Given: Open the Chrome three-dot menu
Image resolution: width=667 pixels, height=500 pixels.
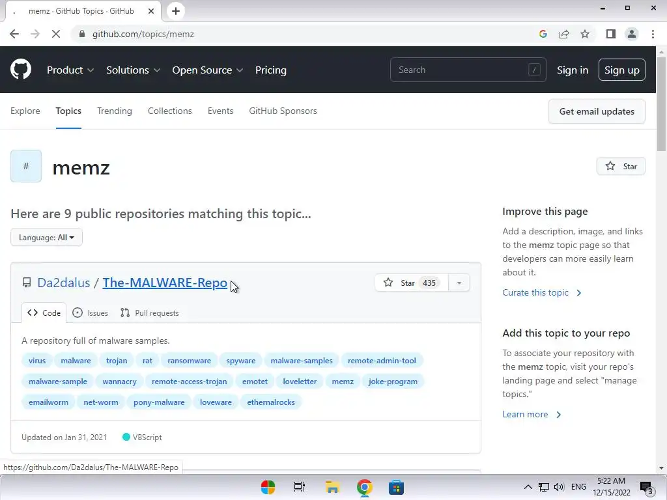Looking at the screenshot, I should (x=653, y=34).
